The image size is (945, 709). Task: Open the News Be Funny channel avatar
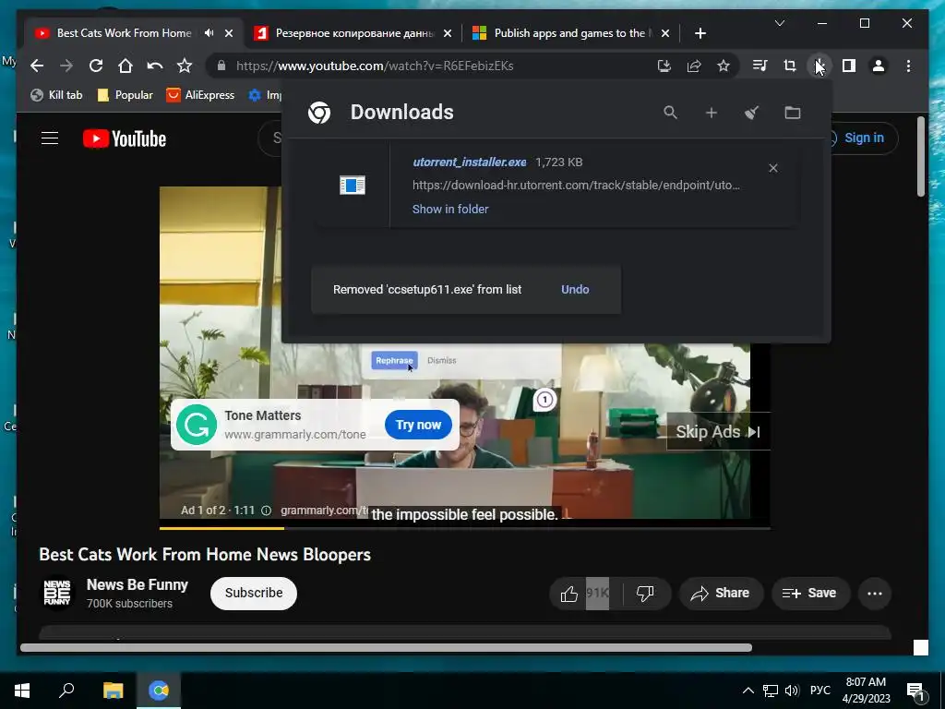click(x=57, y=594)
